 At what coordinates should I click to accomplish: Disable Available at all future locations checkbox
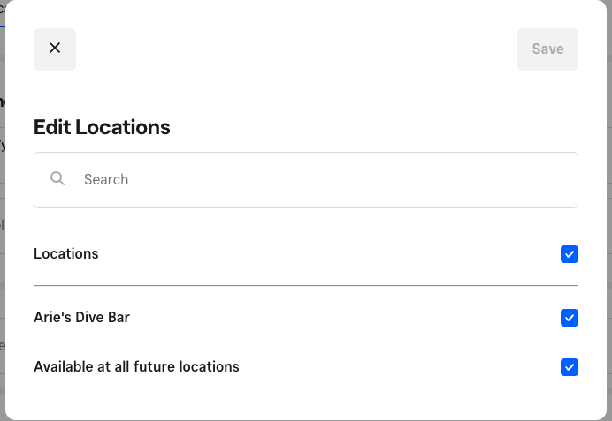pos(570,367)
